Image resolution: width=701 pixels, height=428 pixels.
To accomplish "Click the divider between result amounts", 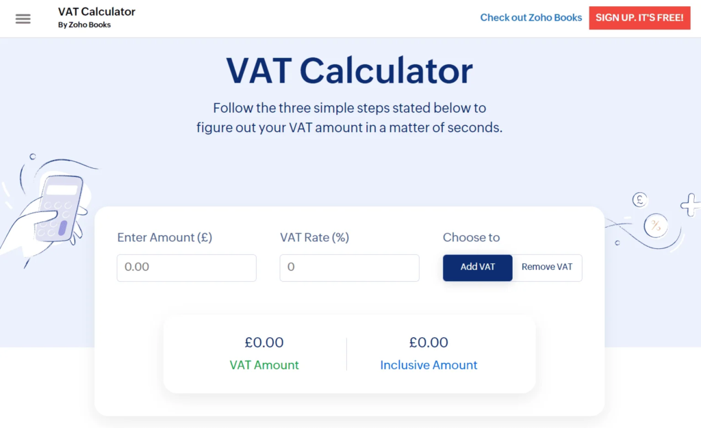I will tap(346, 353).
